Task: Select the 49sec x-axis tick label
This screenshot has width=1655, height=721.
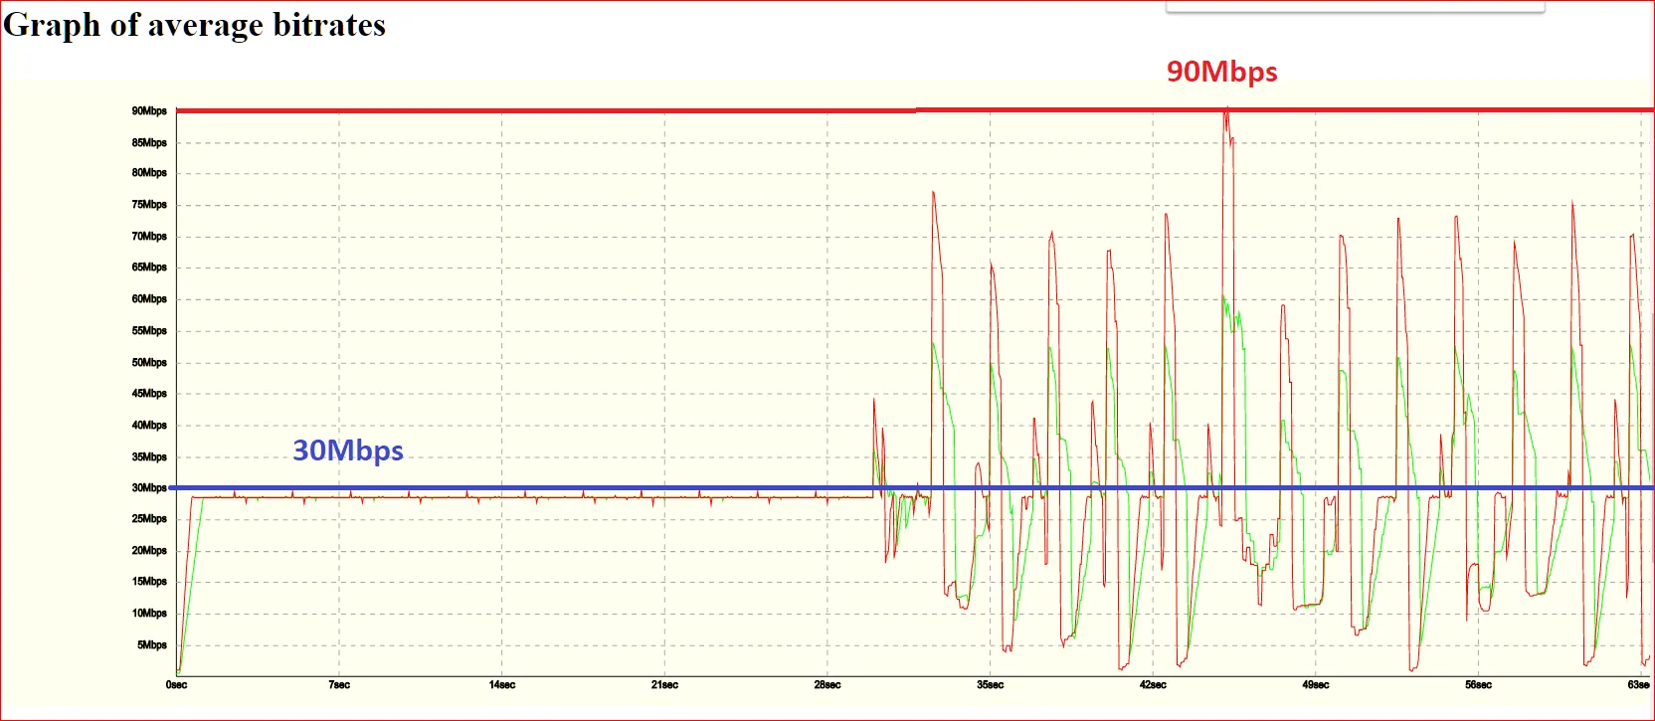Action: pos(1316,685)
